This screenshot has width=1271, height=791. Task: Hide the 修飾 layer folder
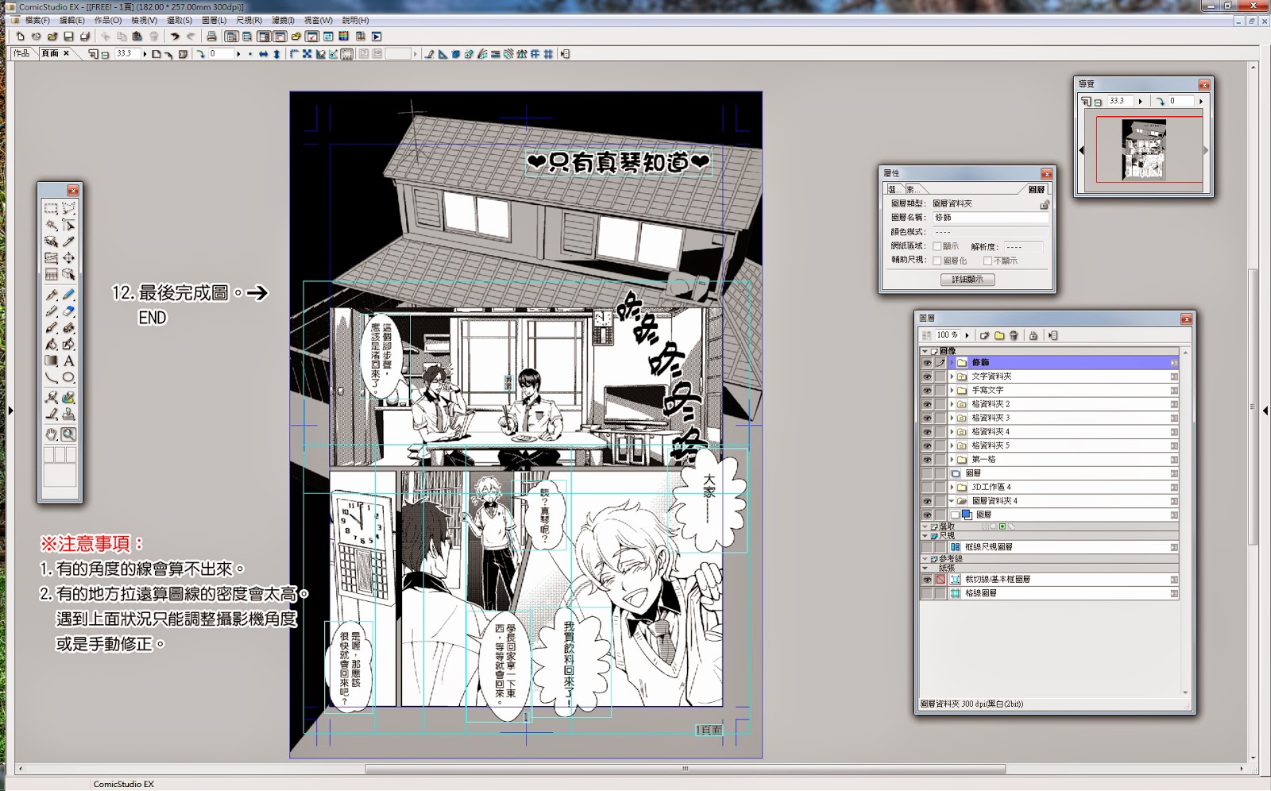[x=926, y=362]
